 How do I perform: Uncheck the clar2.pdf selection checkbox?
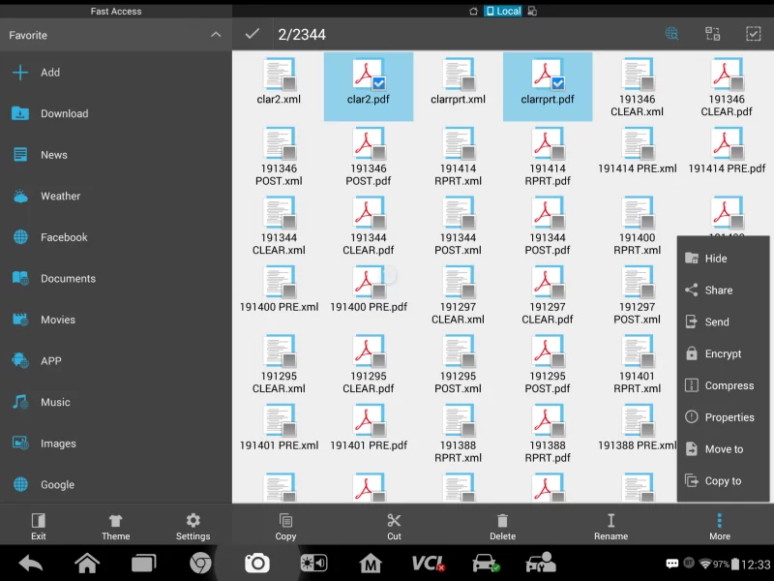[379, 83]
